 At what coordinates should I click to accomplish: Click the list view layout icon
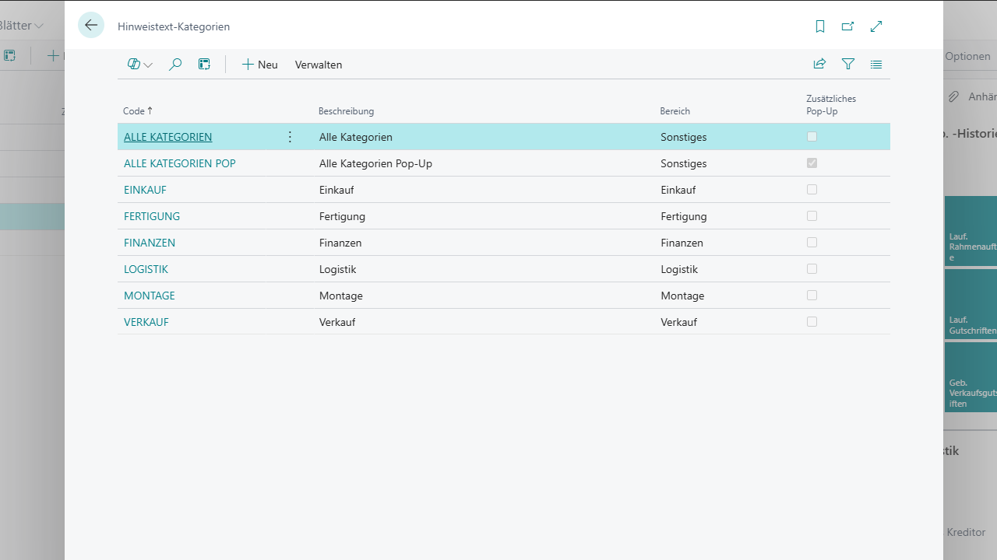pyautogui.click(x=876, y=65)
